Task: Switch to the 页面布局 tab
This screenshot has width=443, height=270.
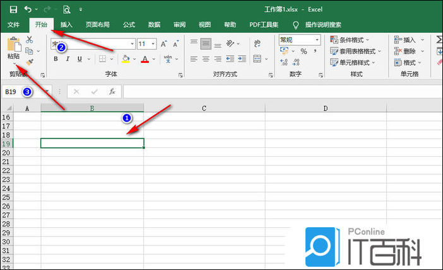Action: (x=98, y=25)
